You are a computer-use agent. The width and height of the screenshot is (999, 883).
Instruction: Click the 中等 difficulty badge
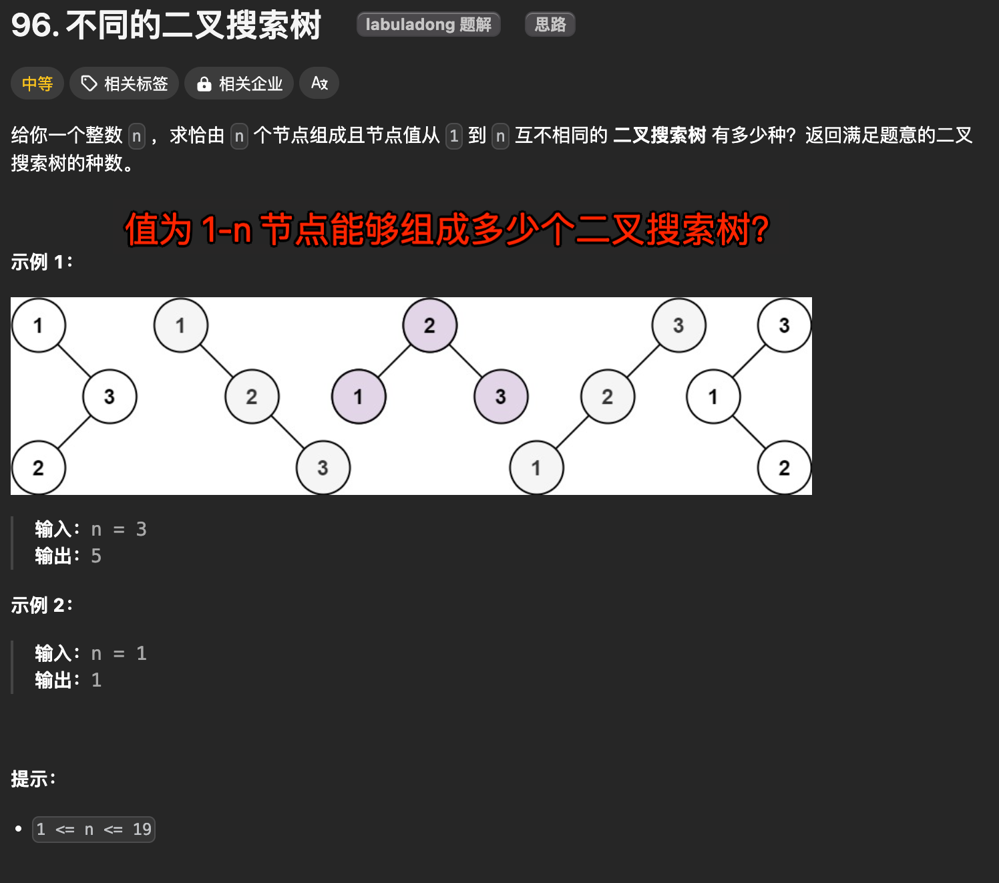pyautogui.click(x=37, y=83)
